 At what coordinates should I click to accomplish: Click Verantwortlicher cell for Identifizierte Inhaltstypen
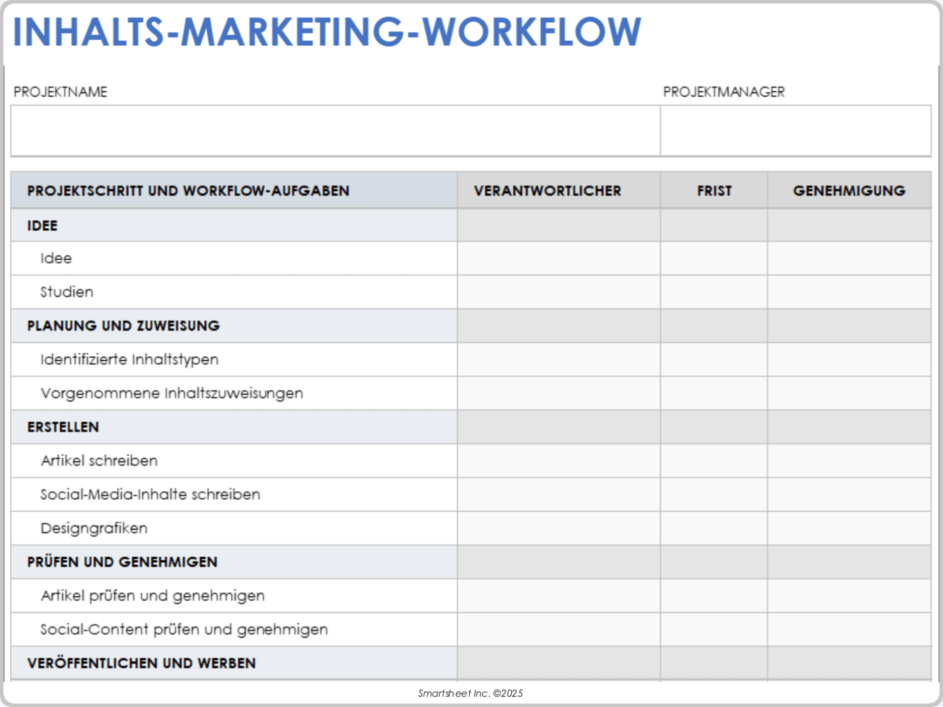559,359
